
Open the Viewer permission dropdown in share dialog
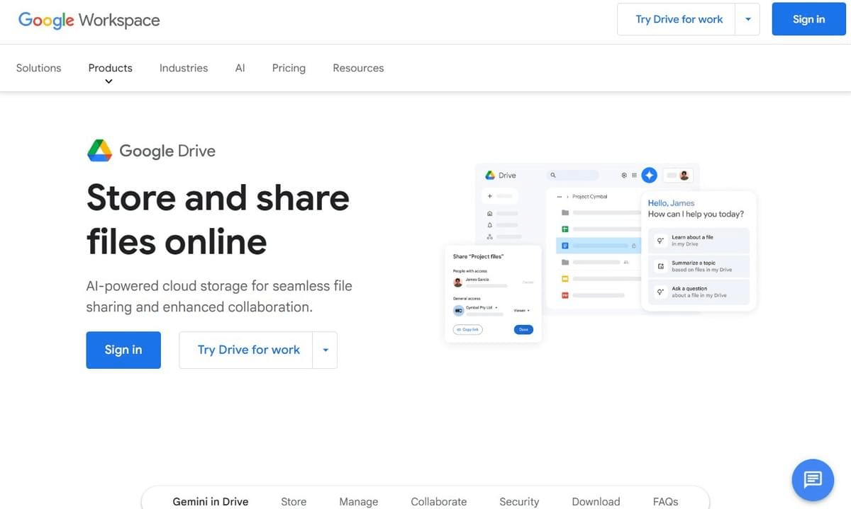522,310
